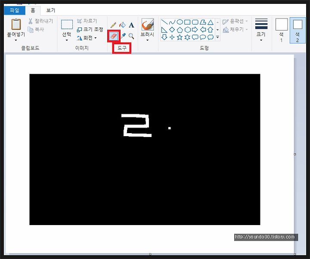
Task: Choose the Down arrow shape
Action: point(164,37)
